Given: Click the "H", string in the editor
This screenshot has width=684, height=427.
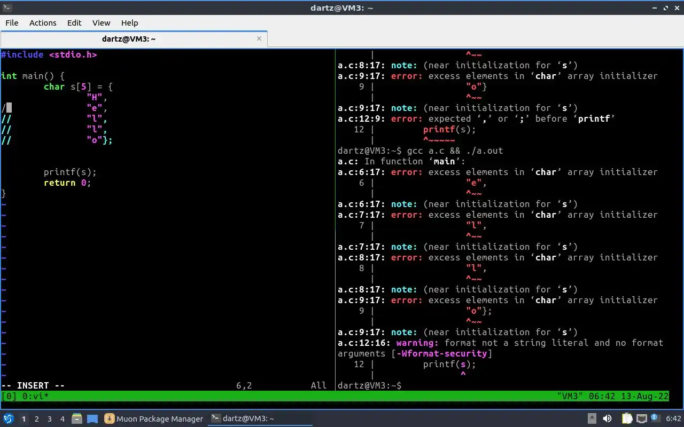Looking at the screenshot, I should [97, 97].
